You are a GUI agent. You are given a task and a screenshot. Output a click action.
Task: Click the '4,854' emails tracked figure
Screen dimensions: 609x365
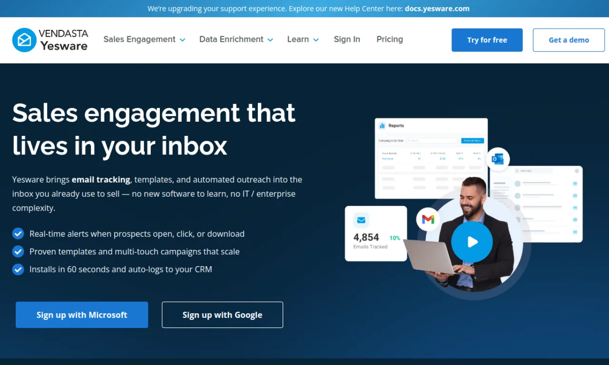pos(366,237)
